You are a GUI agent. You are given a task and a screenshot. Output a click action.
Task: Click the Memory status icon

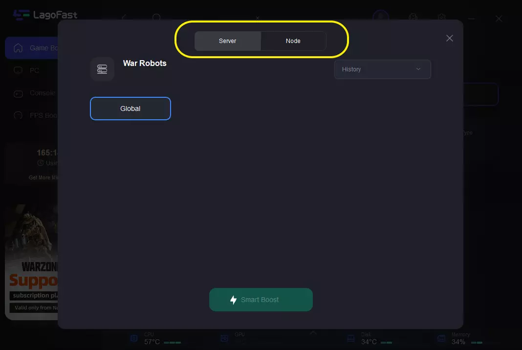click(x=441, y=338)
